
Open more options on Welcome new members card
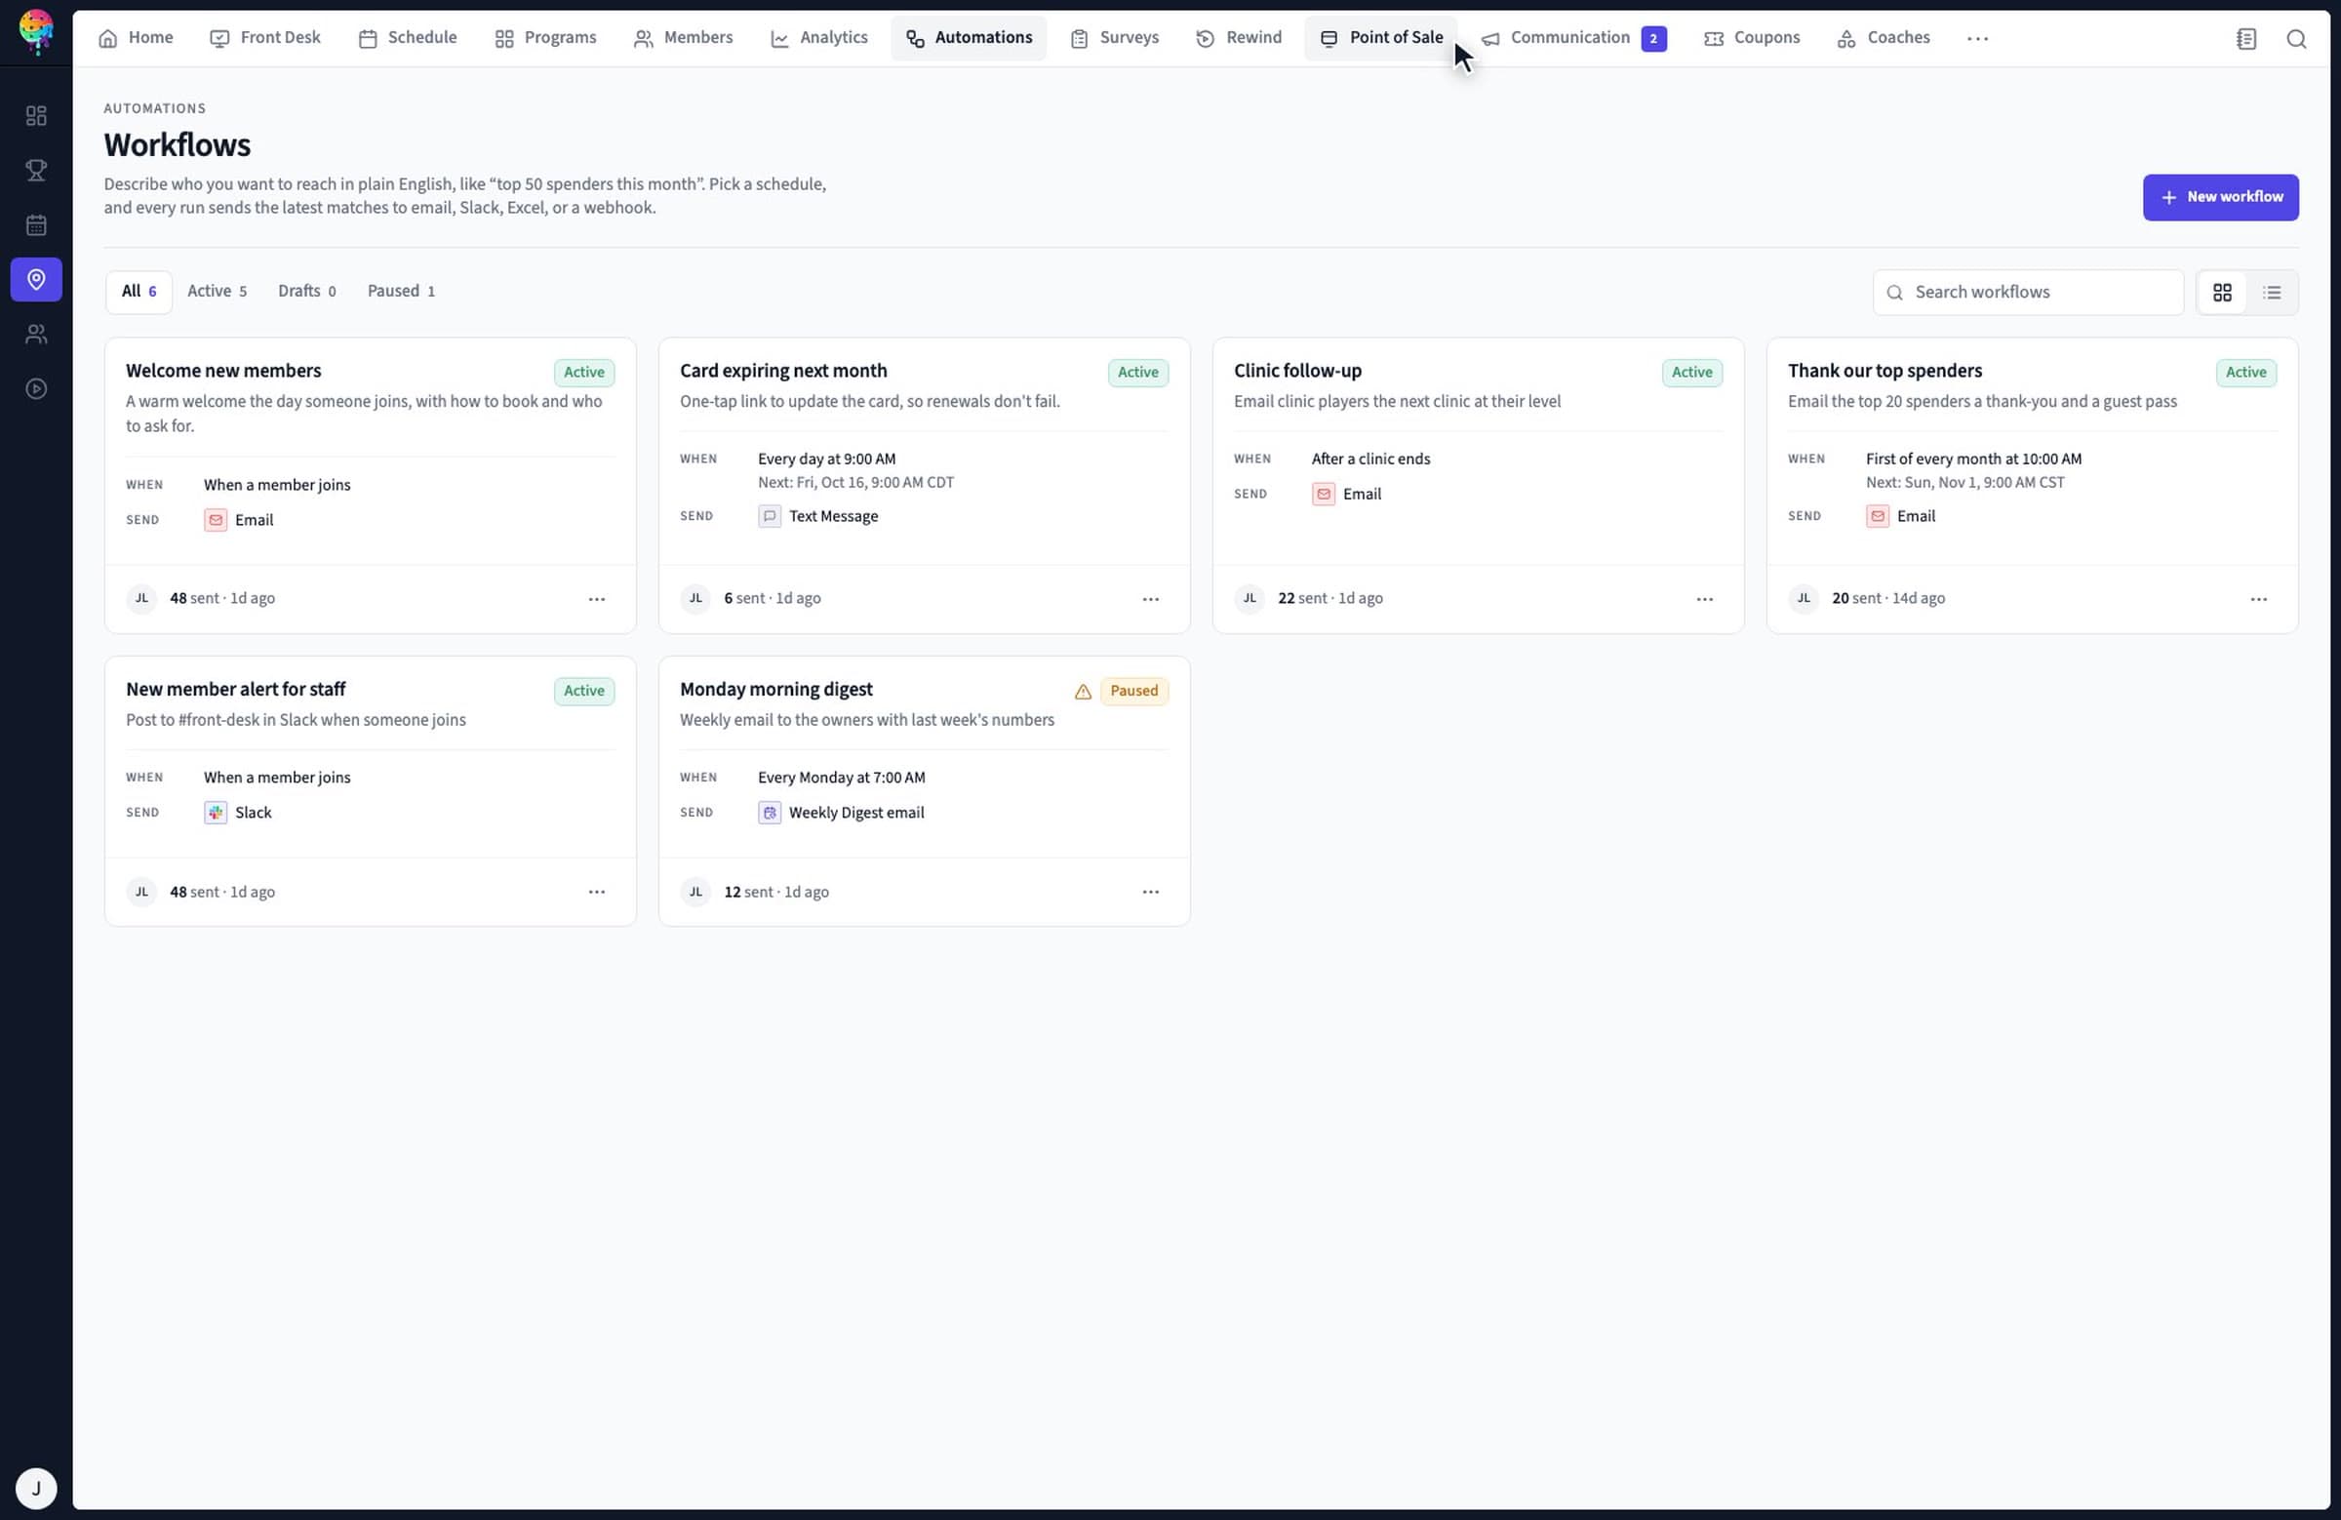pos(596,599)
